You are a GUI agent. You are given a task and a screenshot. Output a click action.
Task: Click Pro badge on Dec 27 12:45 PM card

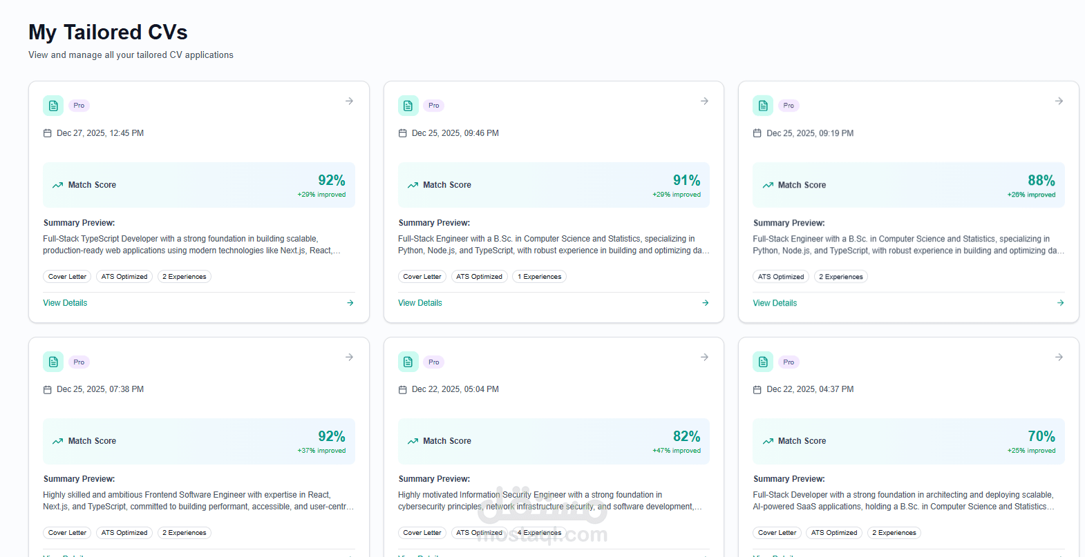(79, 106)
